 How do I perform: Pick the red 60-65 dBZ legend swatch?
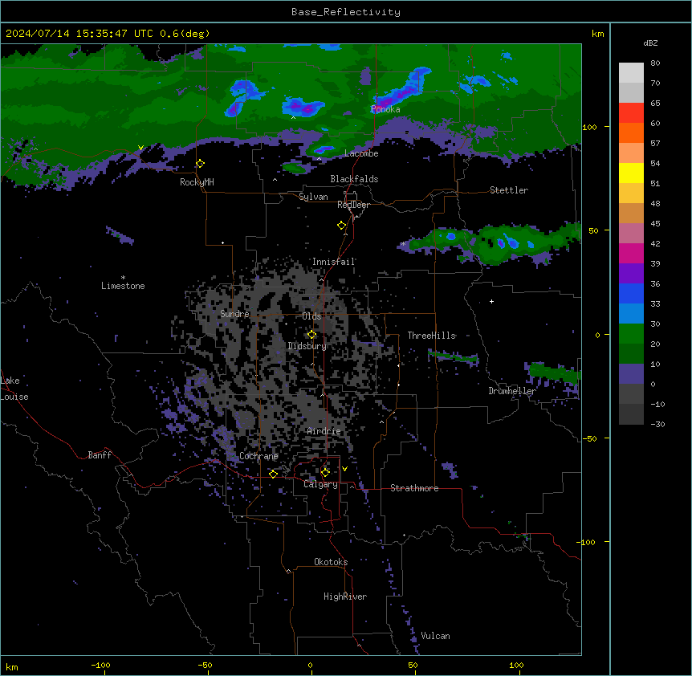(x=631, y=112)
